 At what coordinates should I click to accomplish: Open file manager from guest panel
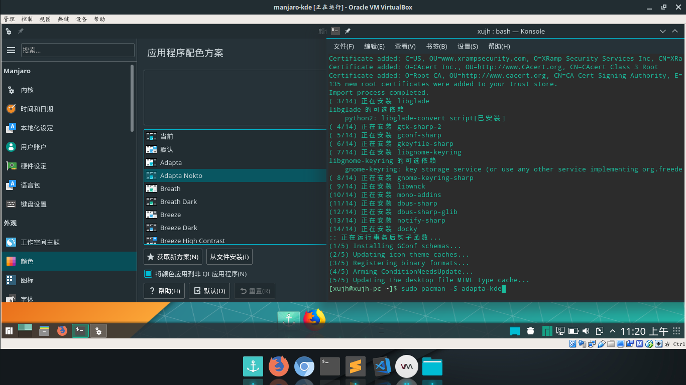[x=44, y=331]
